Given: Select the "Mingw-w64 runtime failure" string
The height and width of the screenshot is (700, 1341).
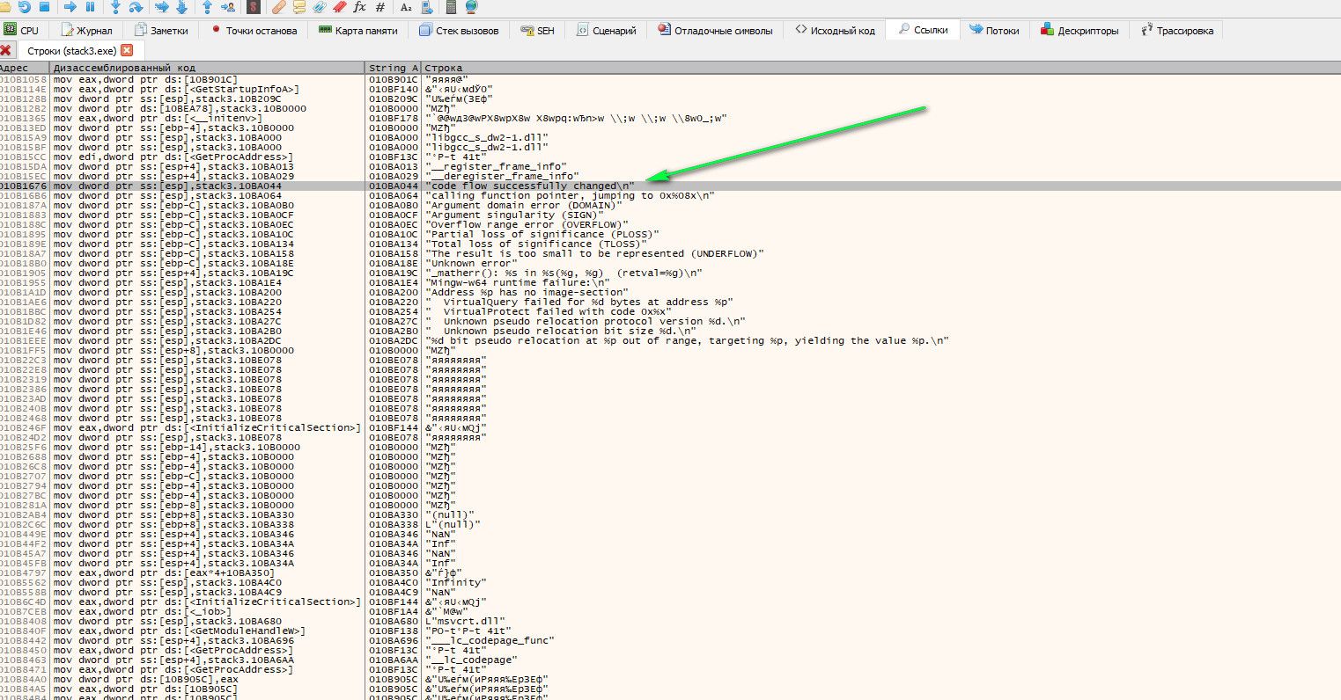Looking at the screenshot, I should pyautogui.click(x=518, y=283).
